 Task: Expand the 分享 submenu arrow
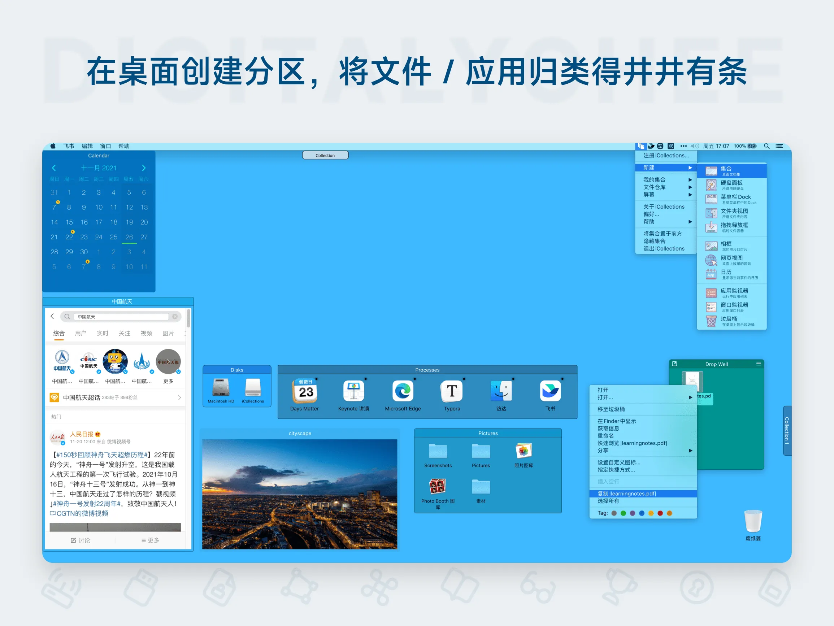coord(690,451)
